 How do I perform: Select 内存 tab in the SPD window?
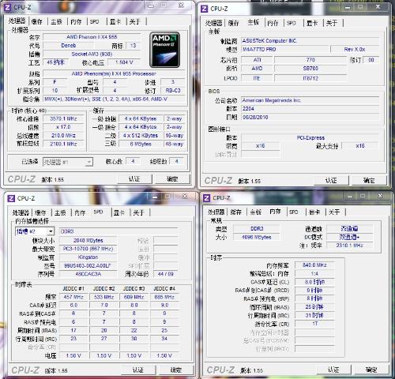pos(80,212)
